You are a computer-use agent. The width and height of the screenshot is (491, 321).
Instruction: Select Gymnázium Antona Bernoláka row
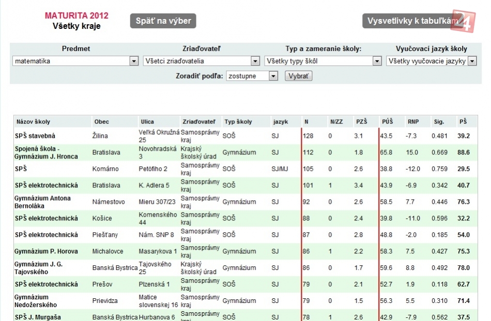point(43,202)
